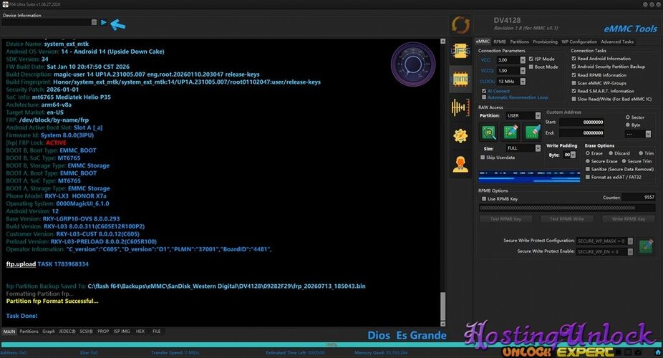Click the Secure Write Protect apply icon
The width and height of the screenshot is (663, 358).
[646, 246]
